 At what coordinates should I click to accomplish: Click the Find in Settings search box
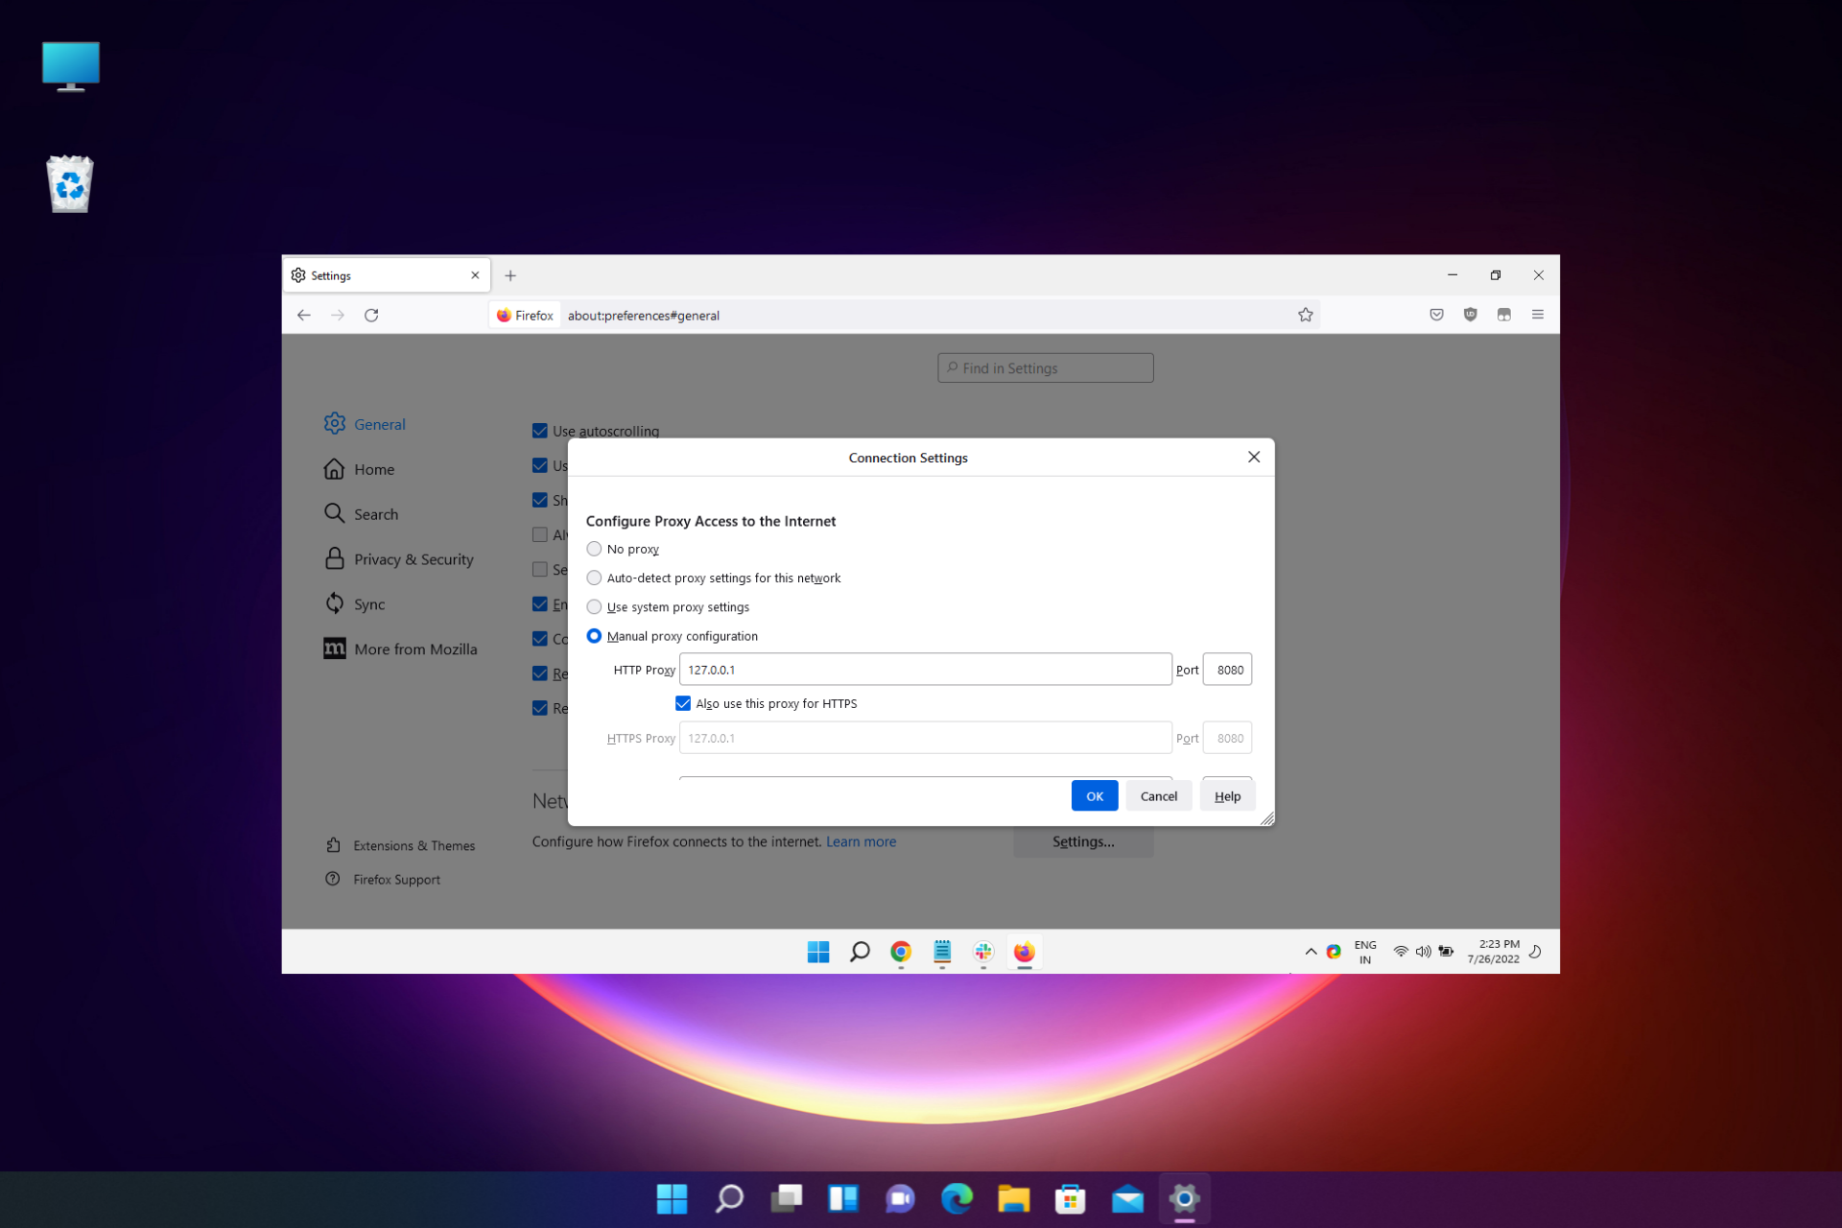click(x=1045, y=367)
